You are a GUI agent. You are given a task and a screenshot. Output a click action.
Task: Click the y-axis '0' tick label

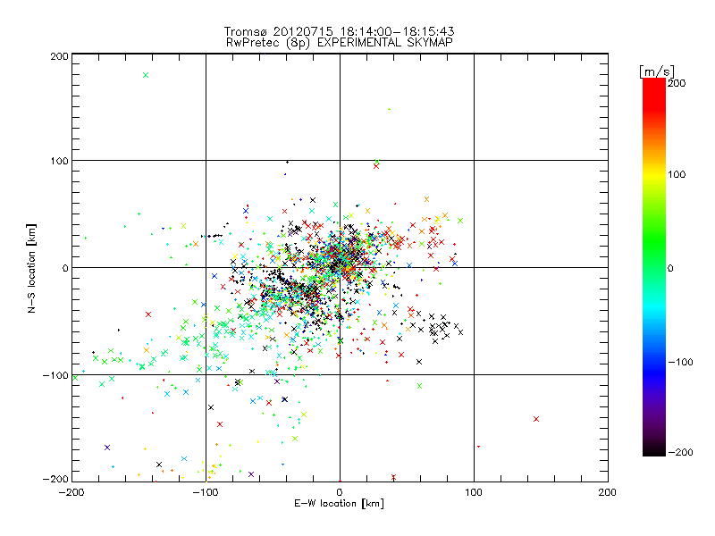(x=65, y=268)
